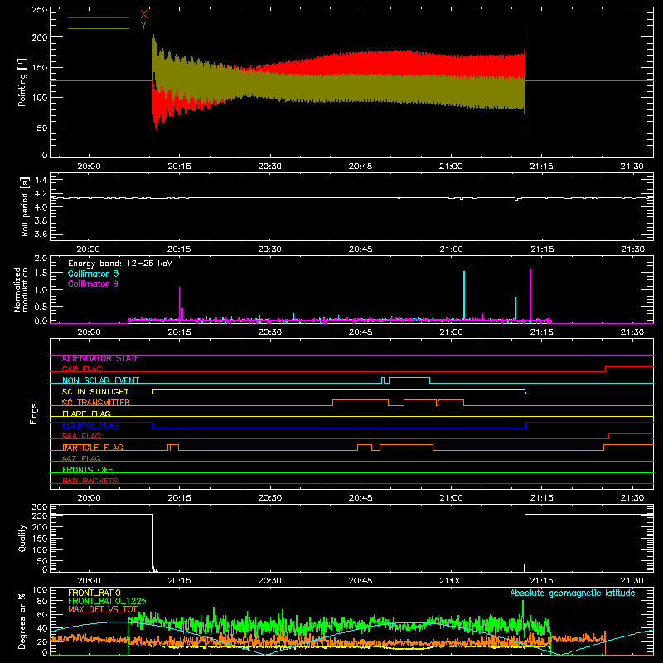Click the Quality axis title

22,538
